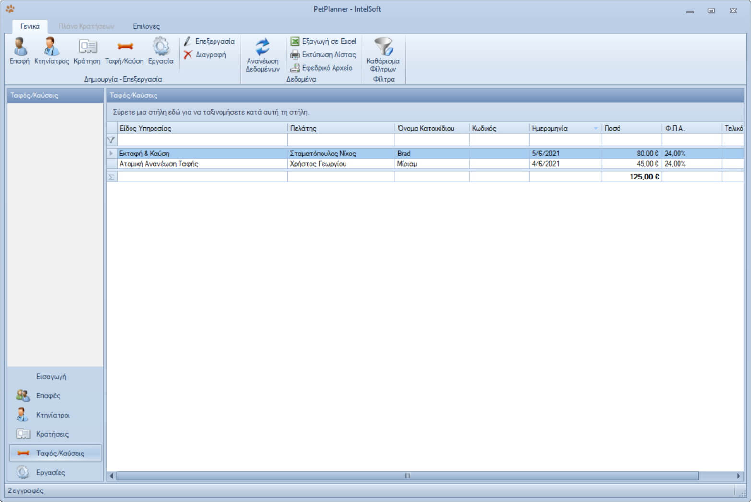This screenshot has width=751, height=502.
Task: Clear filters using Καθάρισμα Φίλτρων
Action: [383, 55]
